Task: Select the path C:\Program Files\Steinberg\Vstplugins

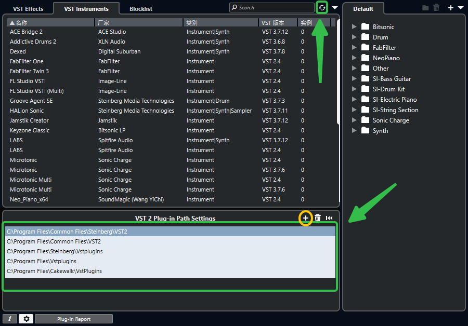Action: click(x=170, y=251)
